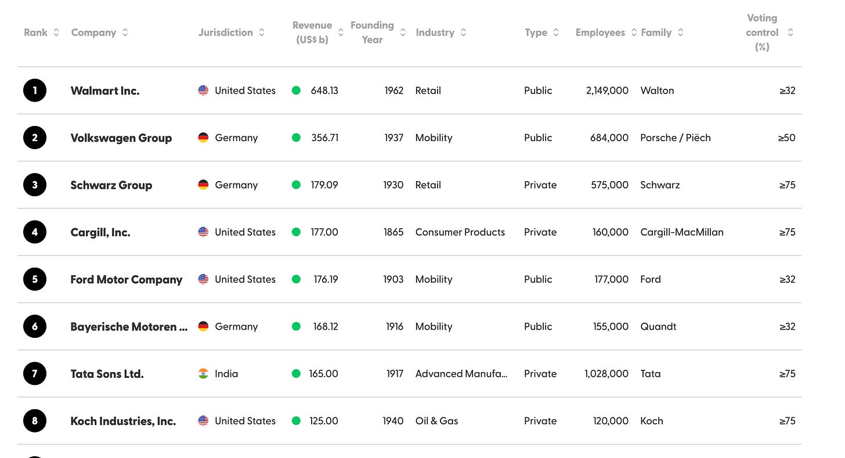Sort by Founding Year arrows
The image size is (845, 458).
tap(403, 33)
